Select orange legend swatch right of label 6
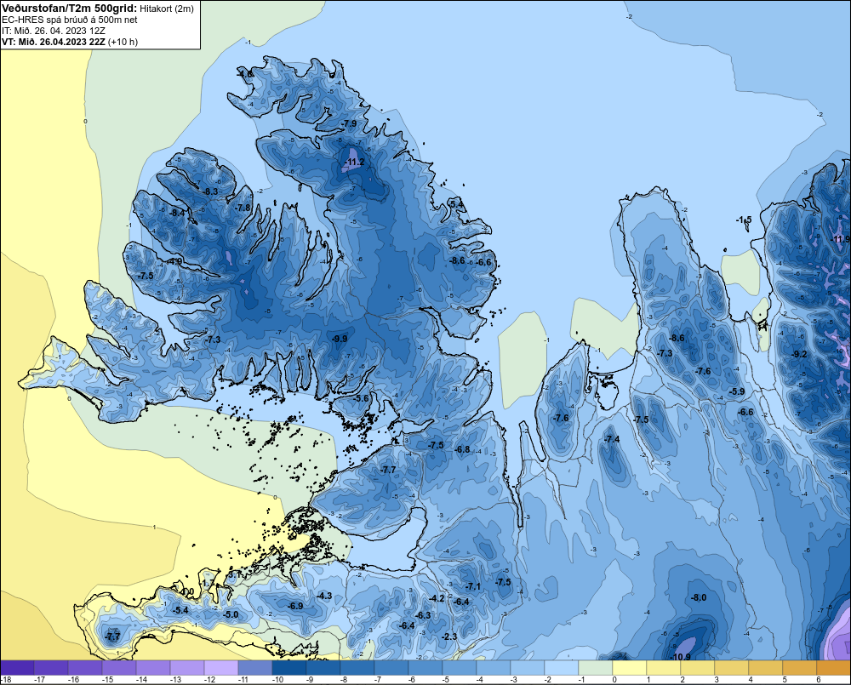Image resolution: width=851 pixels, height=685 pixels. click(834, 668)
